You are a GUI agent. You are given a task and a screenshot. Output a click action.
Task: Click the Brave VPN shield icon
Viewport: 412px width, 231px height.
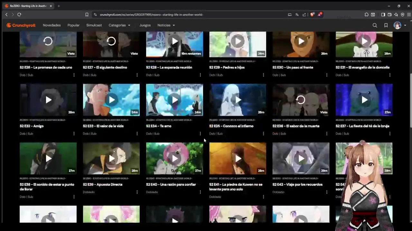pyautogui.click(x=402, y=14)
